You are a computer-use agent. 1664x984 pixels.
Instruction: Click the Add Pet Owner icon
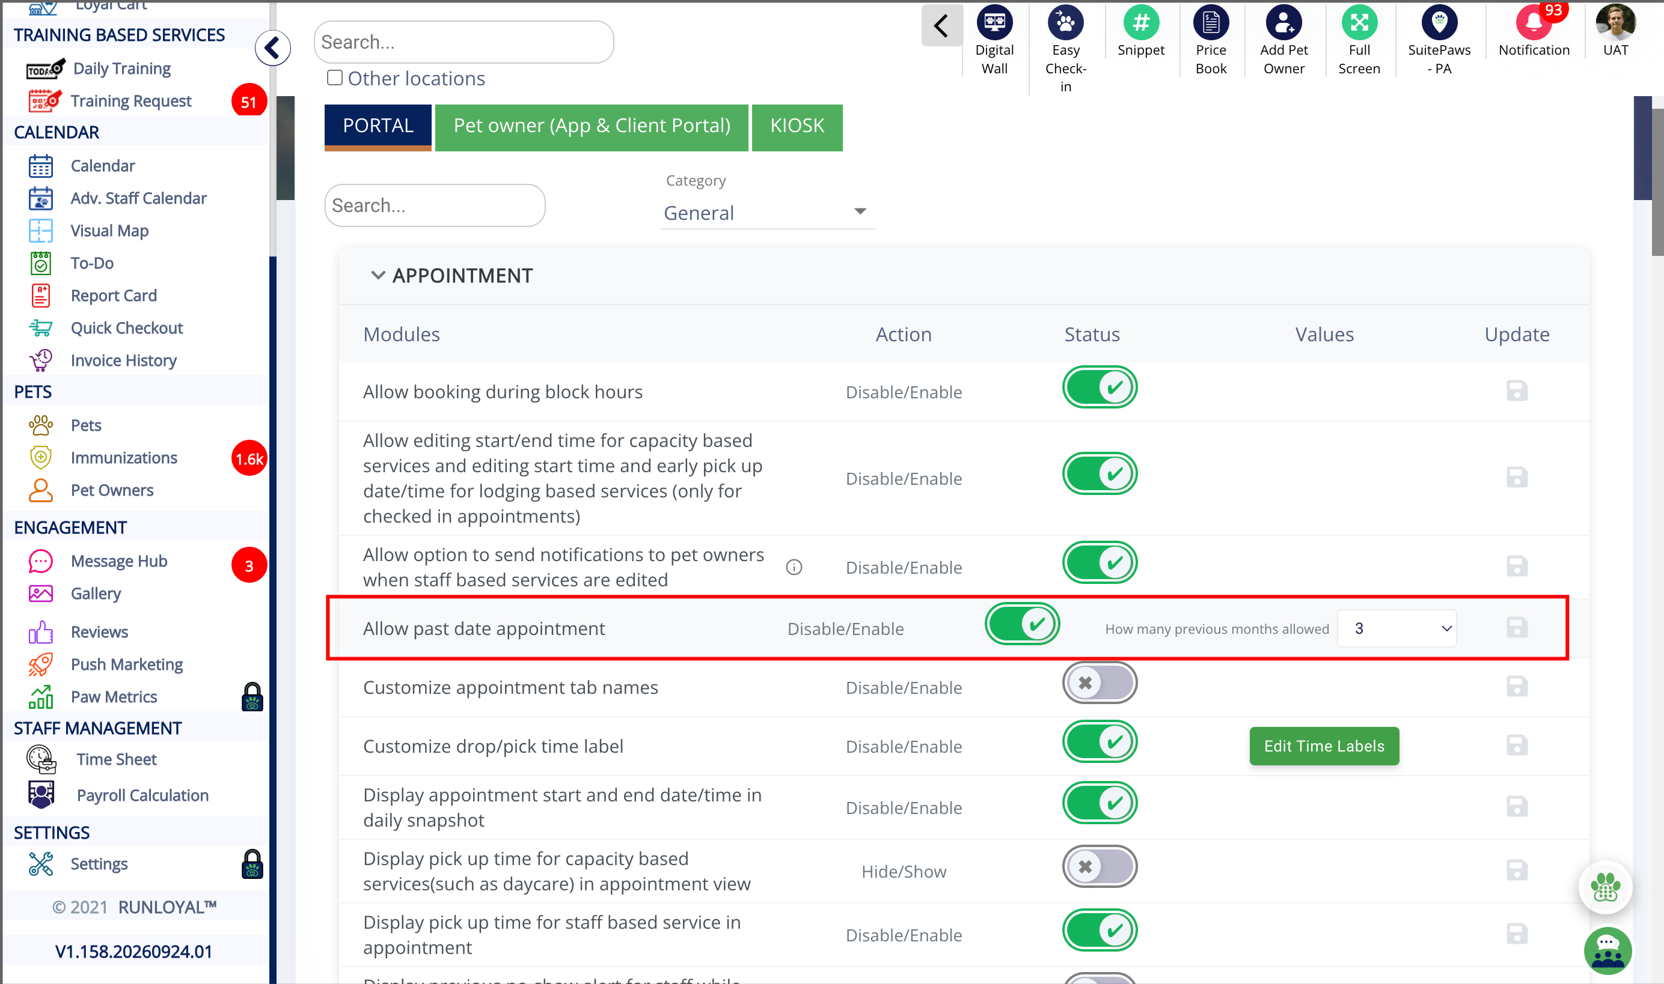pos(1283,23)
